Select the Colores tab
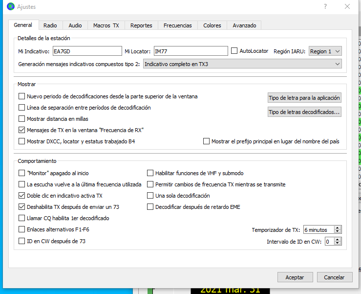The image size is (361, 294). [x=212, y=25]
